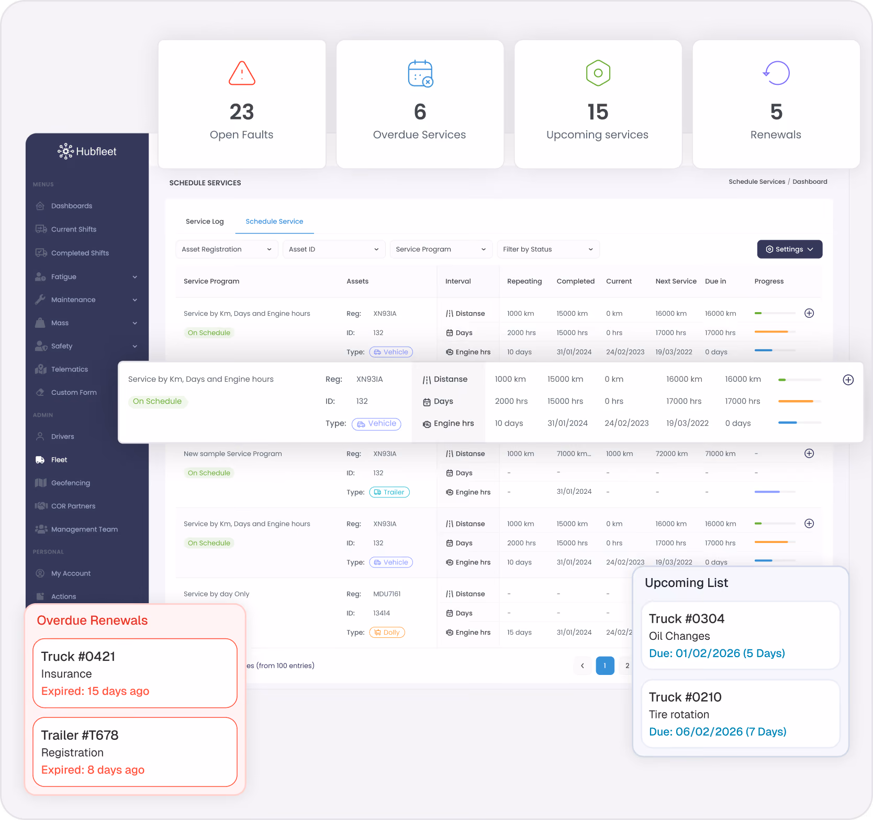
Task: Select page 1 in pagination
Action: (605, 666)
